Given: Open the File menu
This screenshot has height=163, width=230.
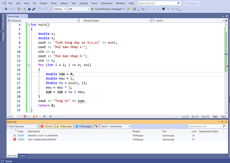Looking at the screenshot, I should point(10,3).
